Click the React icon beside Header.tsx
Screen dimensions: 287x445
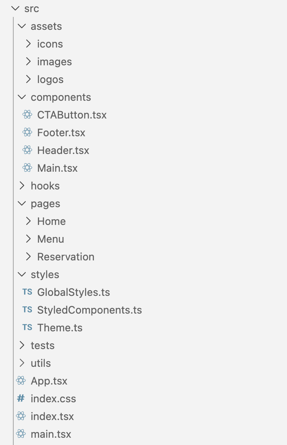click(x=27, y=150)
